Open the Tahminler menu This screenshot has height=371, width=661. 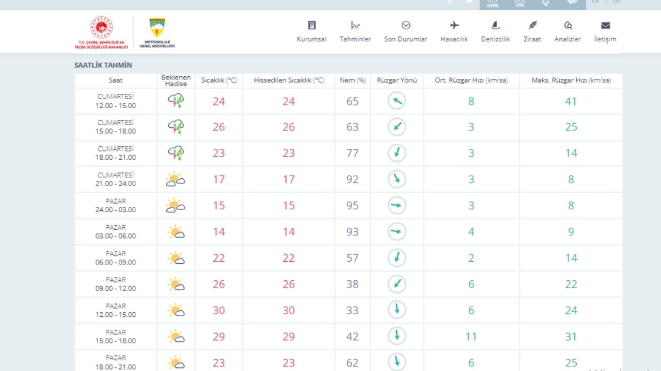tap(355, 31)
